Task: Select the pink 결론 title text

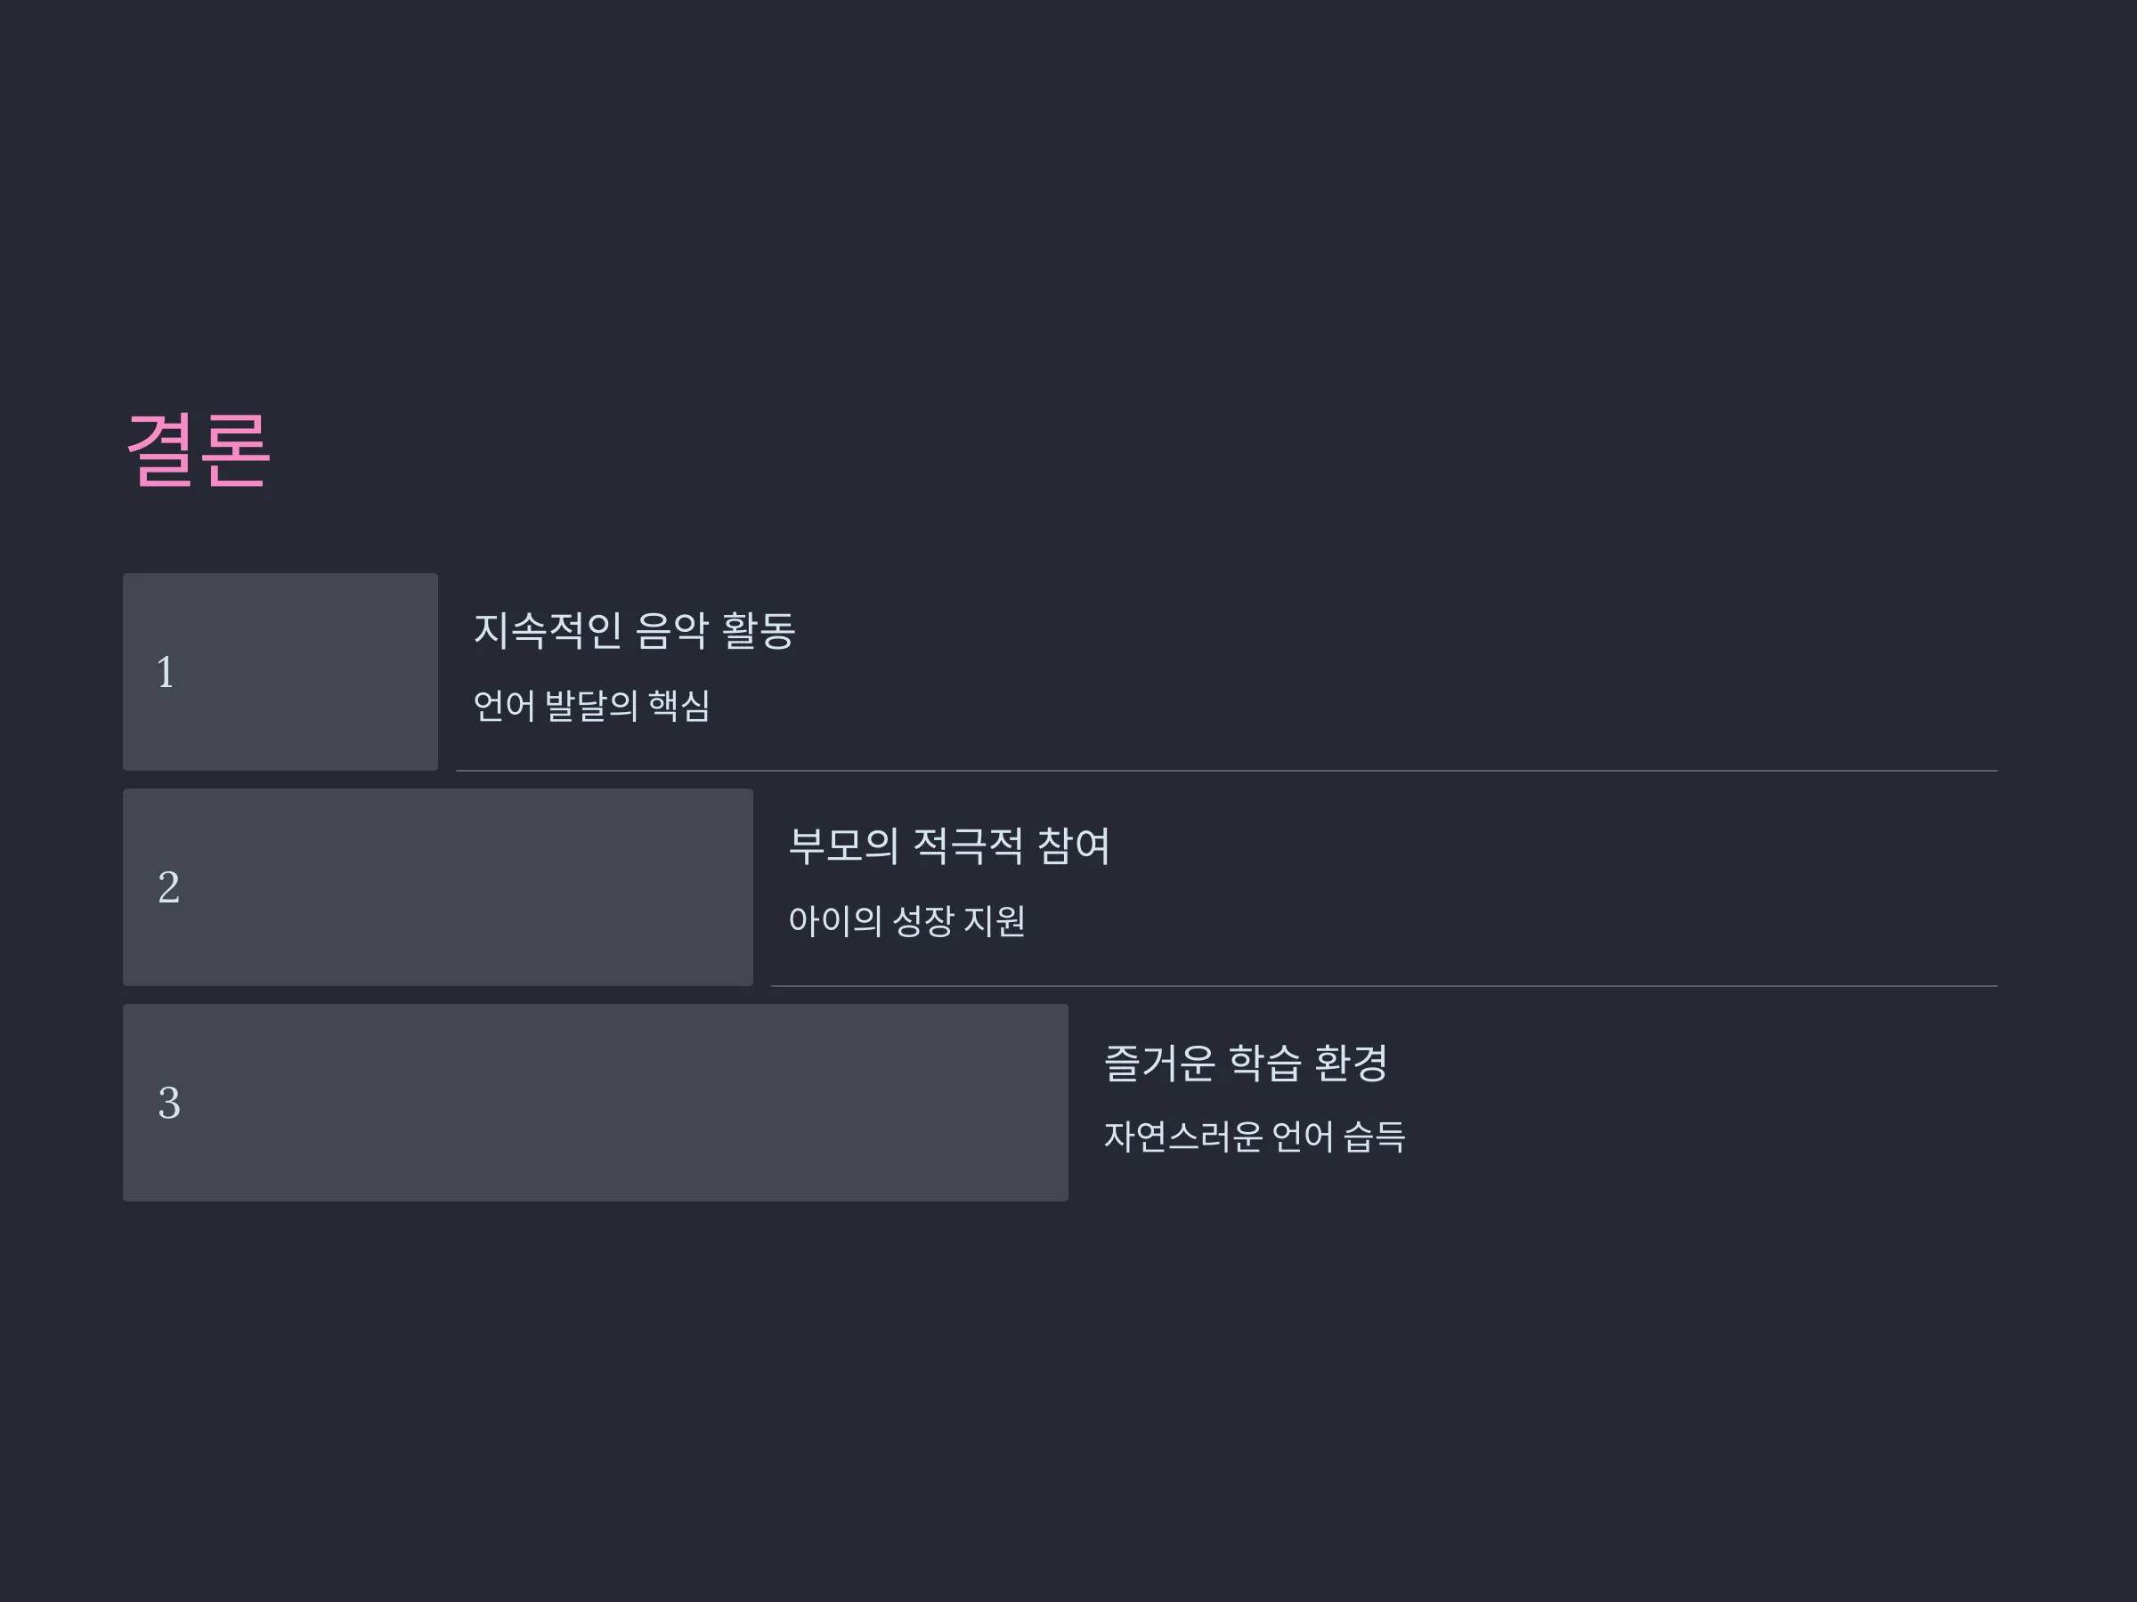Action: point(198,450)
